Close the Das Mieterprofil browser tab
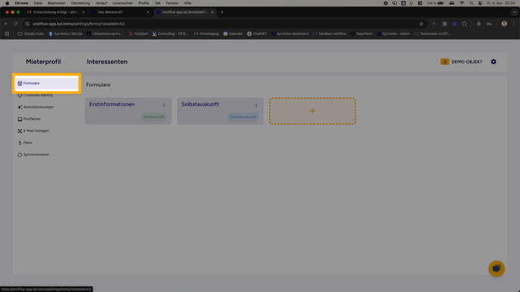 click(147, 12)
